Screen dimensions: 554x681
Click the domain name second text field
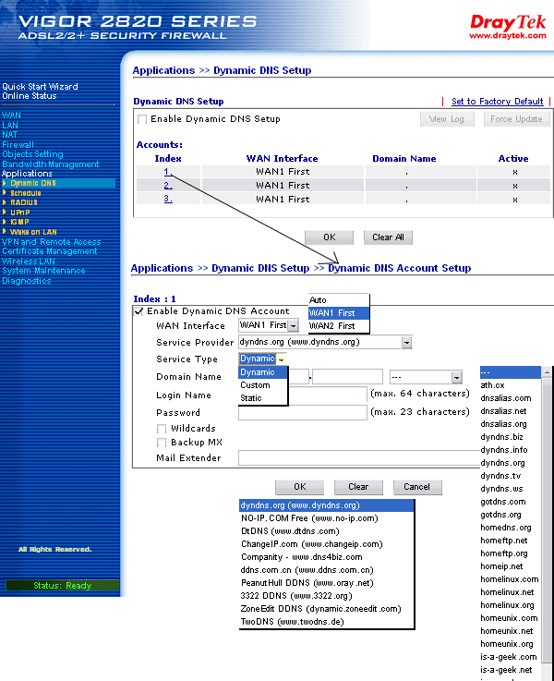pyautogui.click(x=347, y=377)
